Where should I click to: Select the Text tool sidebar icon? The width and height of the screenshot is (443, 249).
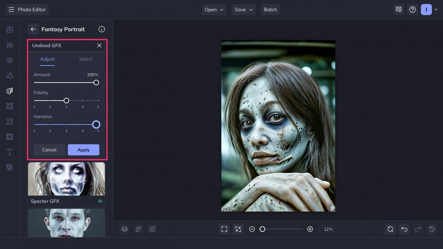(9, 152)
